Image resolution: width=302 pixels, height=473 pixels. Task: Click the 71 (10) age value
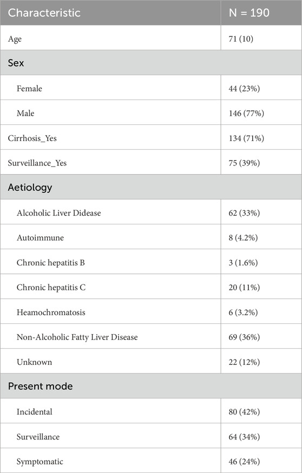(241, 39)
